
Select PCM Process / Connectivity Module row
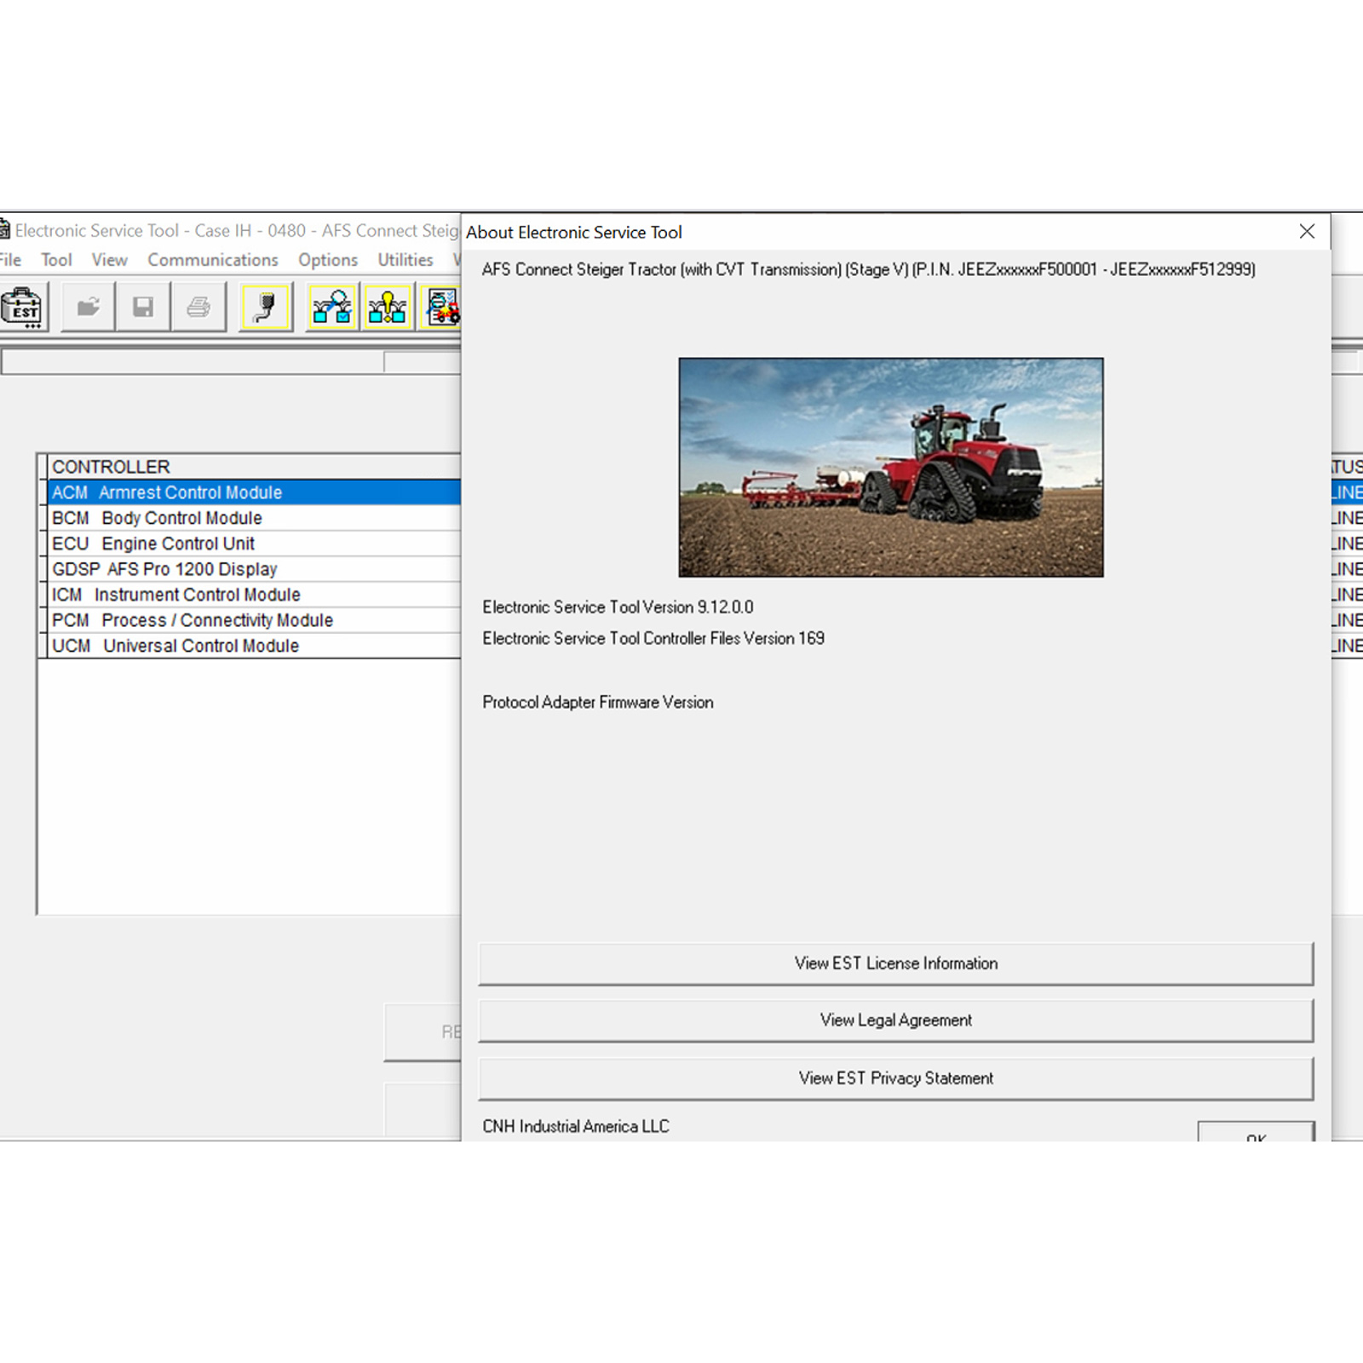click(255, 620)
